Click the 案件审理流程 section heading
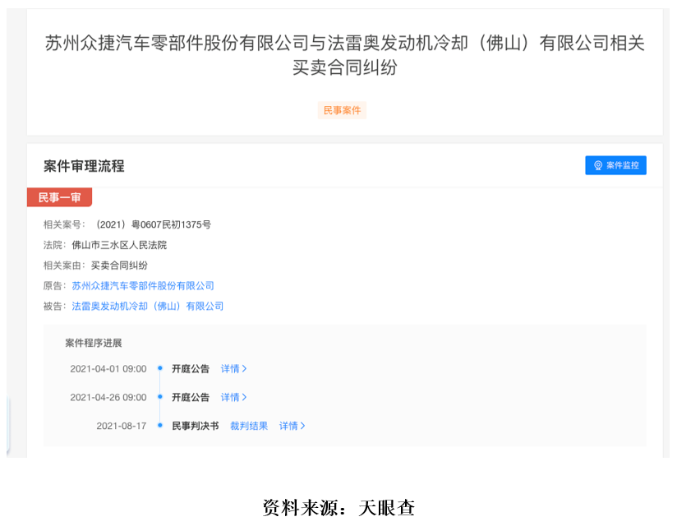Screen dimensions: 677x526 coord(84,166)
